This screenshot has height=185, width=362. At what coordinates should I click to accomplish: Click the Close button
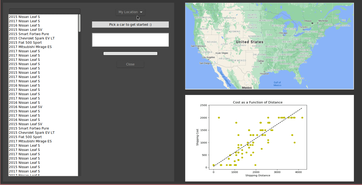pos(130,64)
